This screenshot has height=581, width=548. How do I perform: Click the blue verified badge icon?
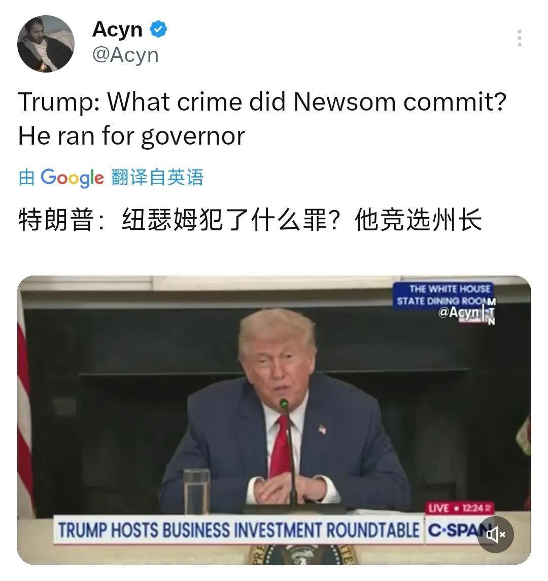pyautogui.click(x=158, y=29)
